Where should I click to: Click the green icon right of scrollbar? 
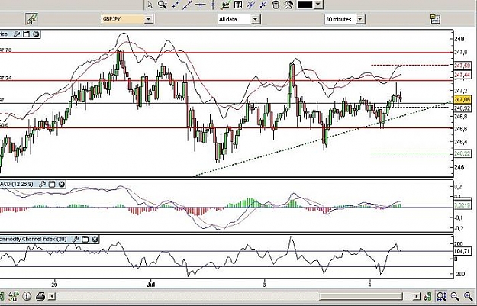[x=427, y=296]
